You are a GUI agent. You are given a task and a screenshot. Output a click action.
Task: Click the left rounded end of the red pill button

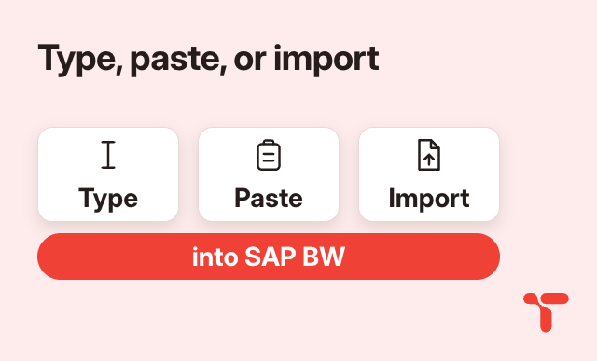[x=51, y=257]
